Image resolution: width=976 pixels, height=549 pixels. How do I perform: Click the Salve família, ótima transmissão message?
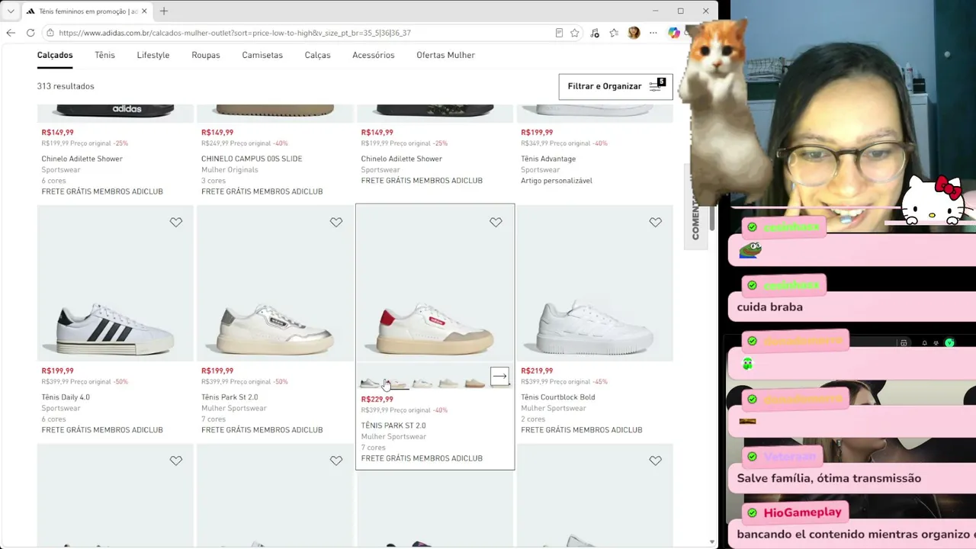tap(829, 478)
